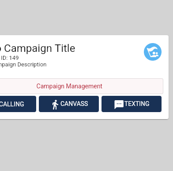Launch the CANVASS activity
Viewport: 173px width, 171px height.
pos(69,104)
